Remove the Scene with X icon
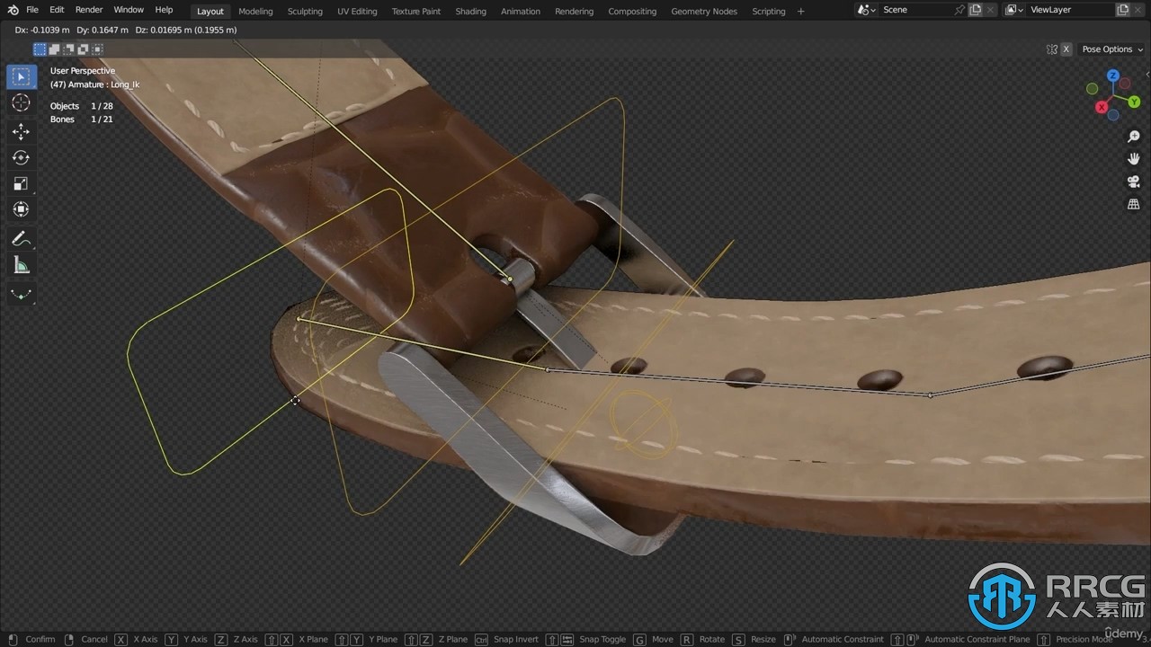Viewport: 1151px width, 647px height. pyautogui.click(x=990, y=10)
